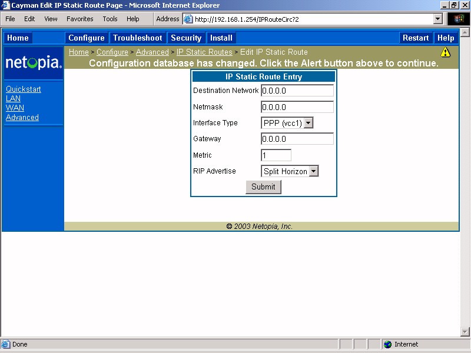The width and height of the screenshot is (471, 353).
Task: Click the 'Gateway' label
Action: point(207,139)
